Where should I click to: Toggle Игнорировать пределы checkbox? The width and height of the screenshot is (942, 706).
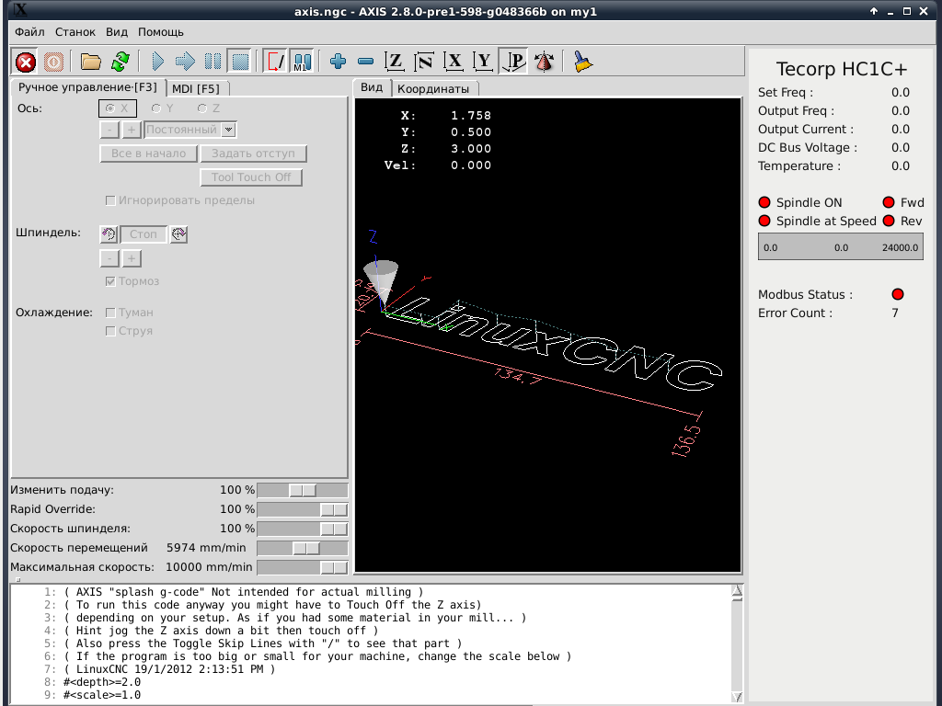pos(111,200)
